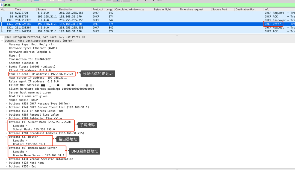Click the Bytes in flight column header

click(x=166, y=9)
